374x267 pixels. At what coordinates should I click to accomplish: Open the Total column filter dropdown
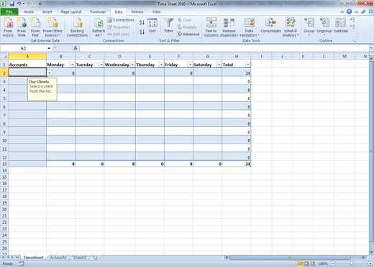tap(248, 65)
